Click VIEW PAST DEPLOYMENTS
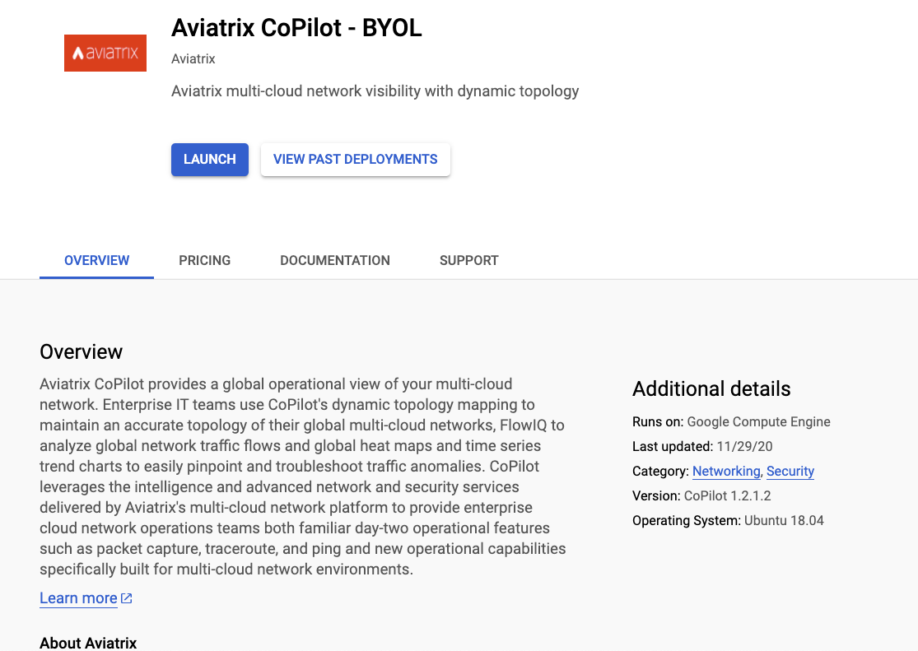 click(x=355, y=159)
